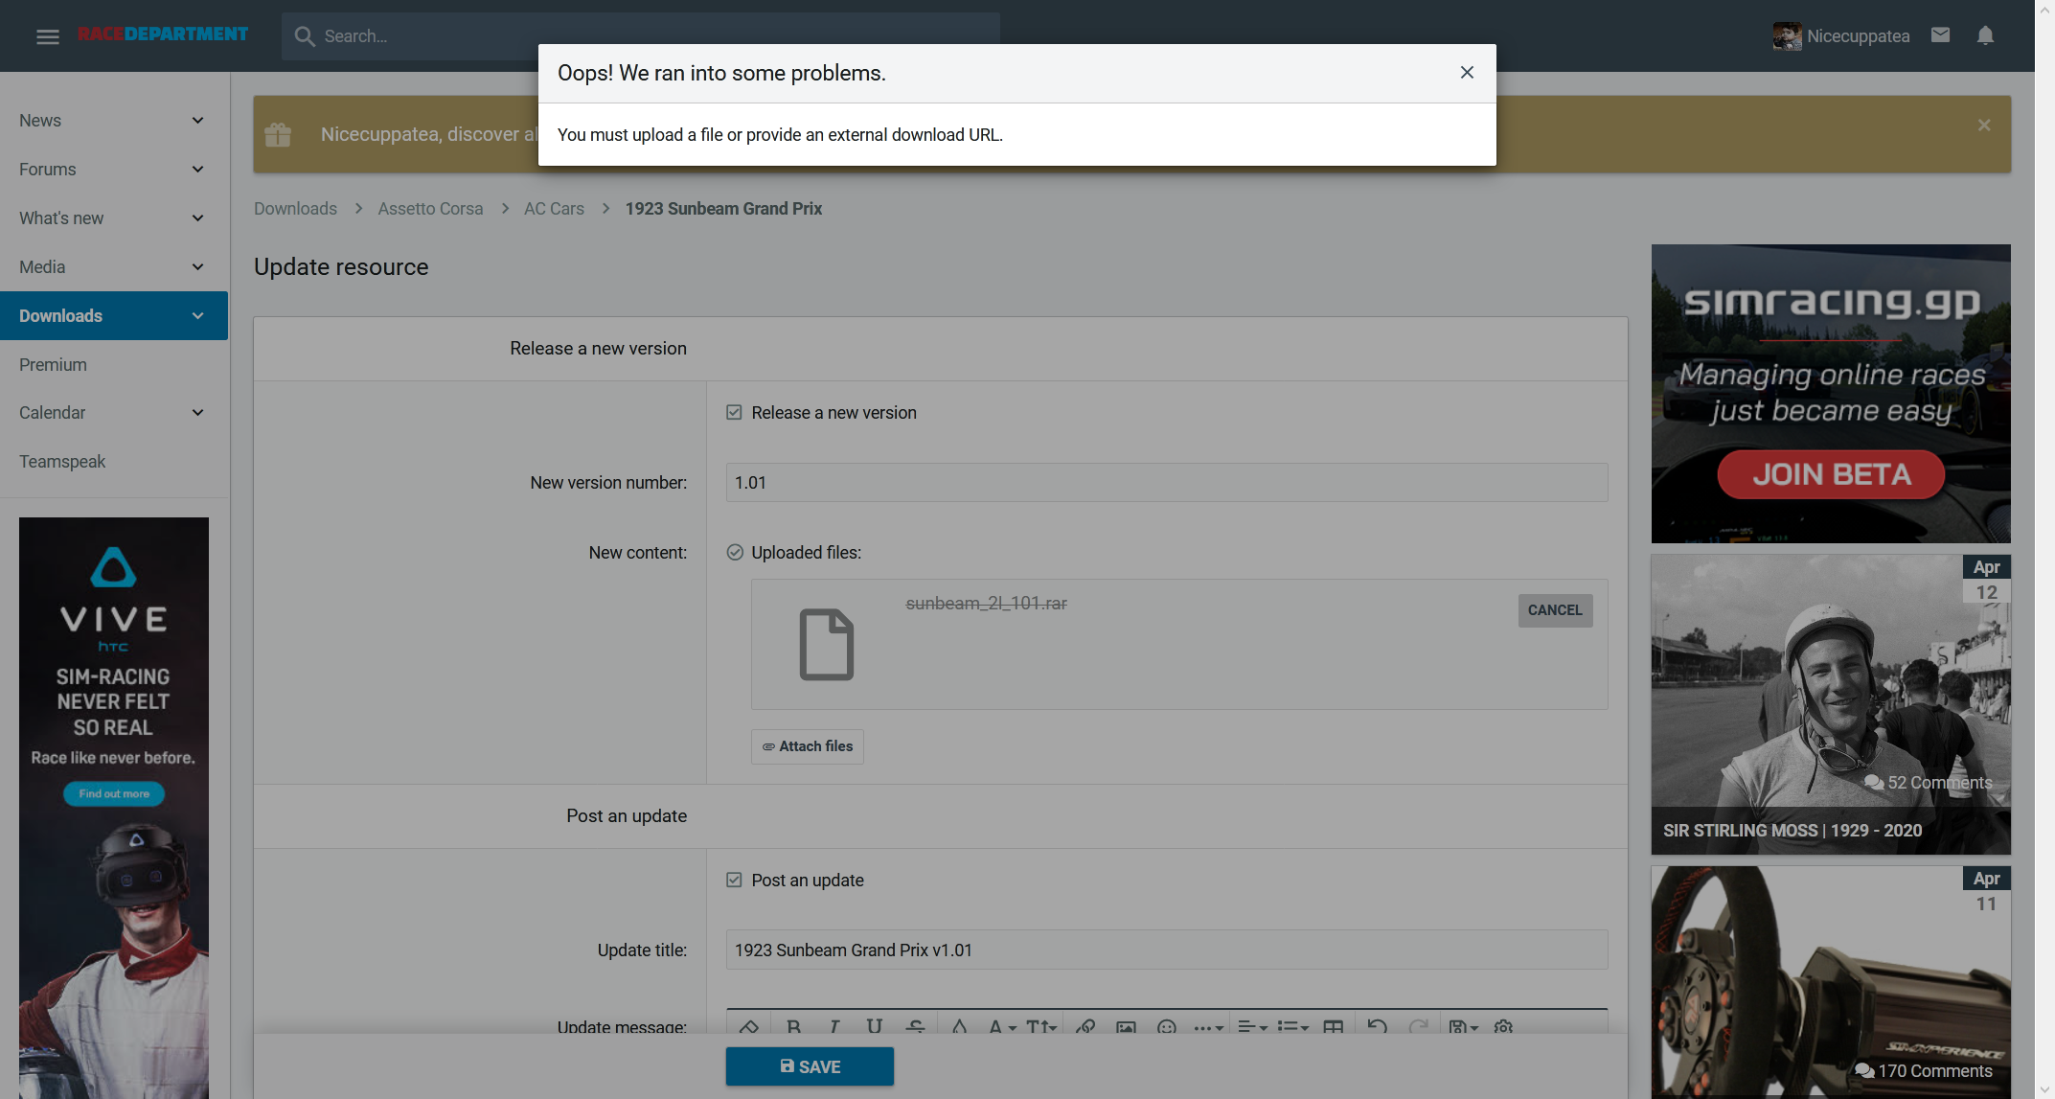Image resolution: width=2055 pixels, height=1099 pixels.
Task: Click the Update title input field
Action: pyautogui.click(x=1166, y=950)
